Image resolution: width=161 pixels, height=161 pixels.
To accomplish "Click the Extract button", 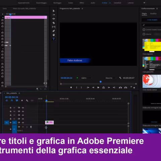I will point(125,88).
